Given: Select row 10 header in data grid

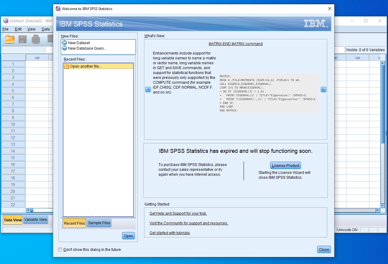Looking at the screenshot, I should (x=13, y=124).
